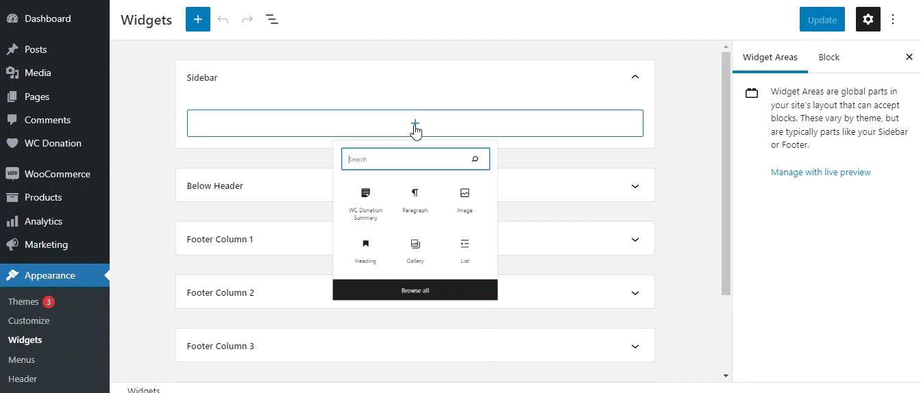
Task: Click the Comments bubble icon
Action: click(x=12, y=120)
